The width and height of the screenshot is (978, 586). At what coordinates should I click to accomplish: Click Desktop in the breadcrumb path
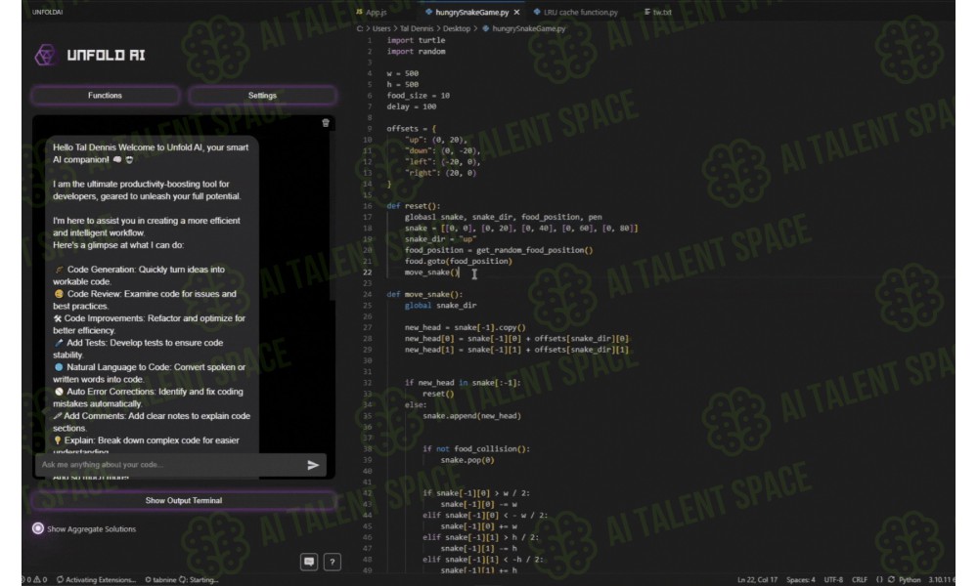[457, 28]
